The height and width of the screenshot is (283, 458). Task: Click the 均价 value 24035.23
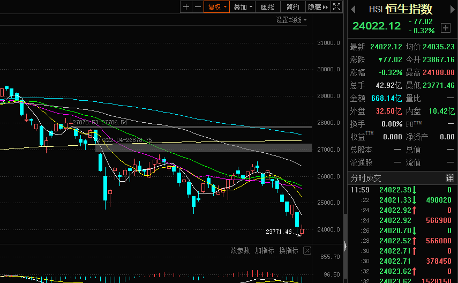tap(438, 47)
